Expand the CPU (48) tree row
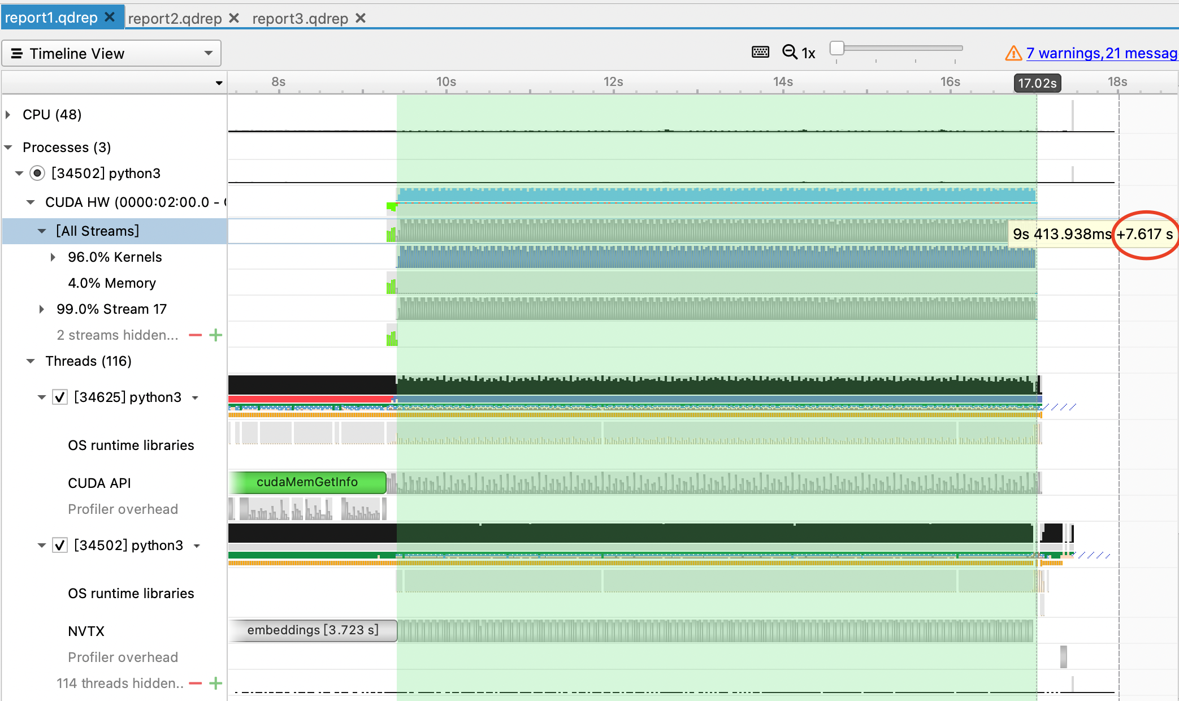This screenshot has width=1179, height=701. (x=8, y=114)
